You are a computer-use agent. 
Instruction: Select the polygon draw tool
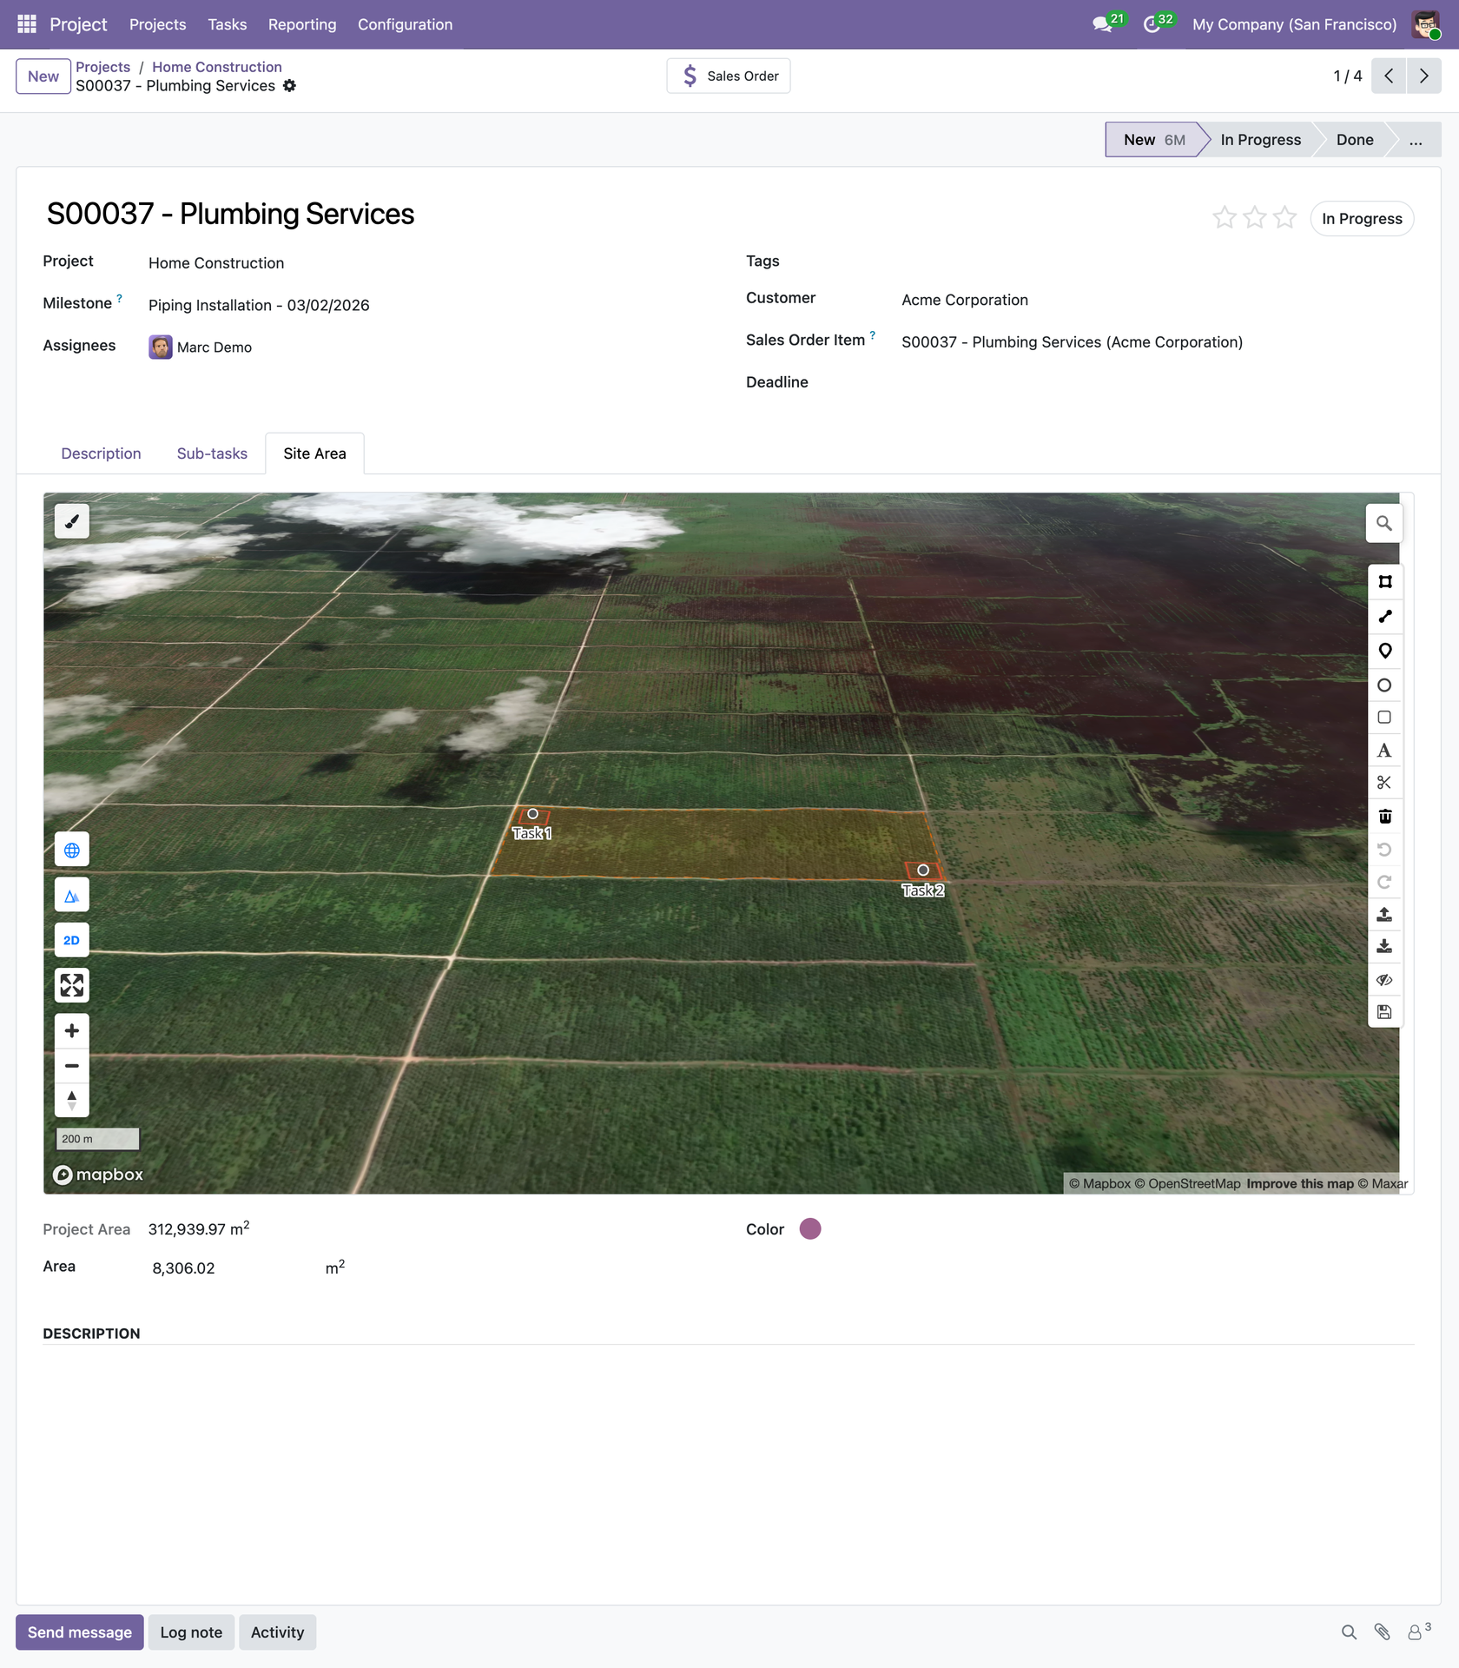point(1385,582)
